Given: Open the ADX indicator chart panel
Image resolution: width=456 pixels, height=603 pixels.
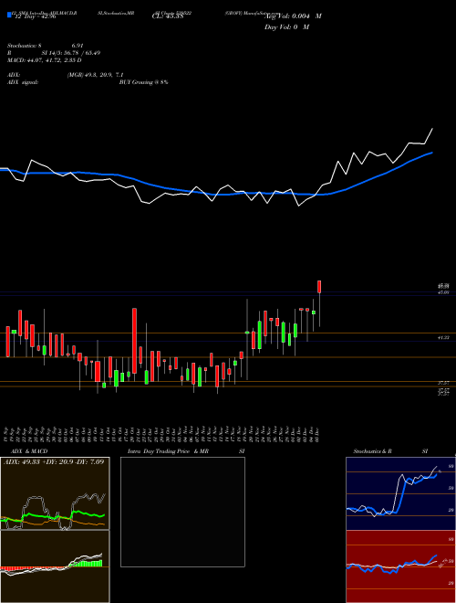Looking at the screenshot, I should tap(55, 493).
